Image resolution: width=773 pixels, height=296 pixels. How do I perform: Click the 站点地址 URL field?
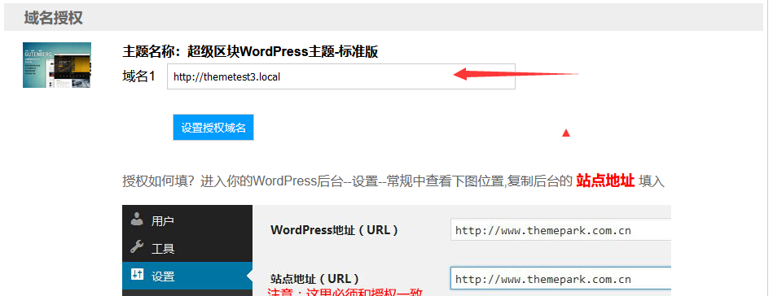(x=560, y=279)
